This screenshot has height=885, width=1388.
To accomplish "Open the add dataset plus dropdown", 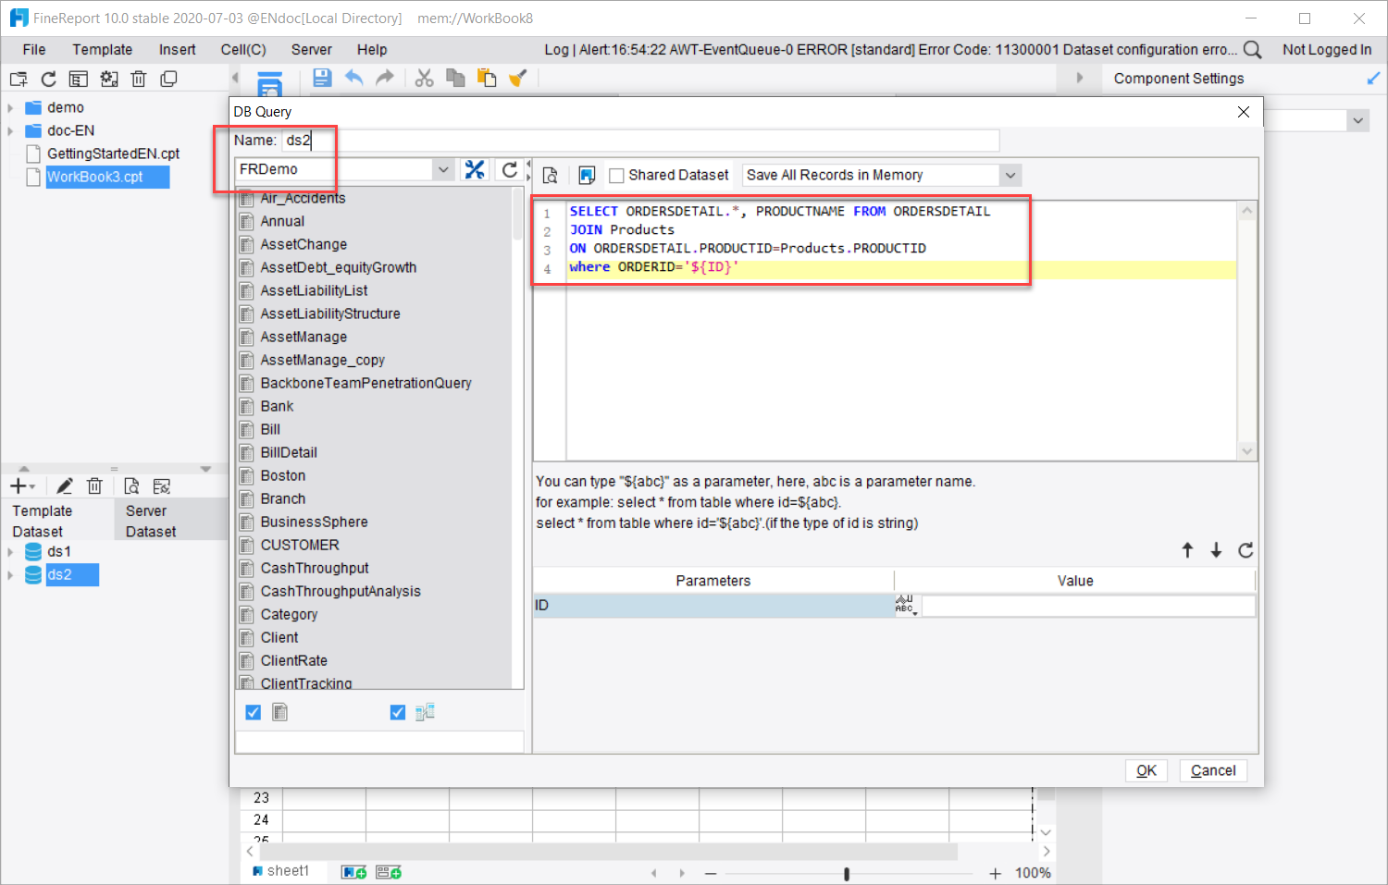I will pyautogui.click(x=22, y=486).
